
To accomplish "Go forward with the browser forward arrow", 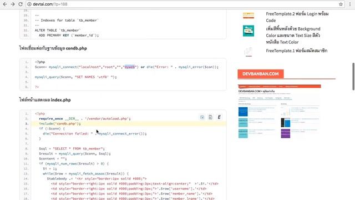I will coord(13,4).
